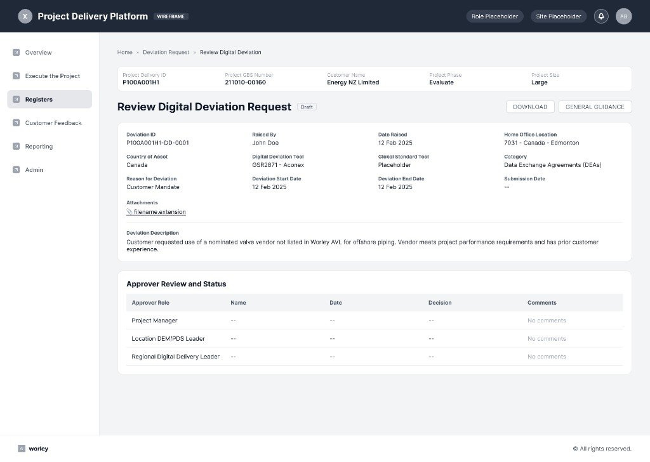
Task: Select the Regional Digital Delivery Leader row
Action: (x=375, y=357)
